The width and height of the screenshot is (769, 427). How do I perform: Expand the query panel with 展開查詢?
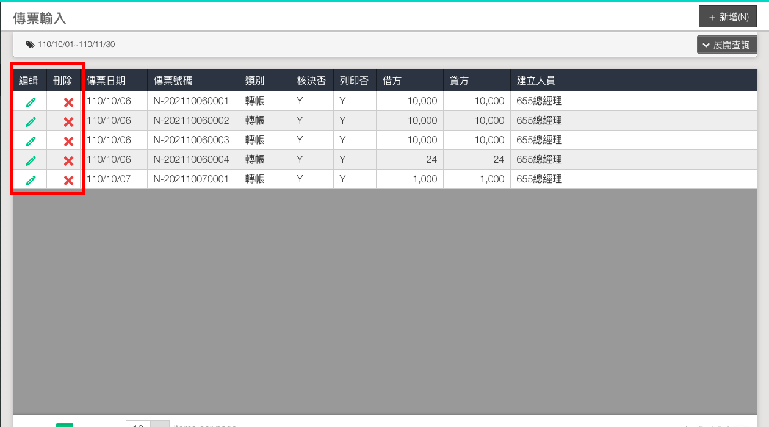click(726, 45)
